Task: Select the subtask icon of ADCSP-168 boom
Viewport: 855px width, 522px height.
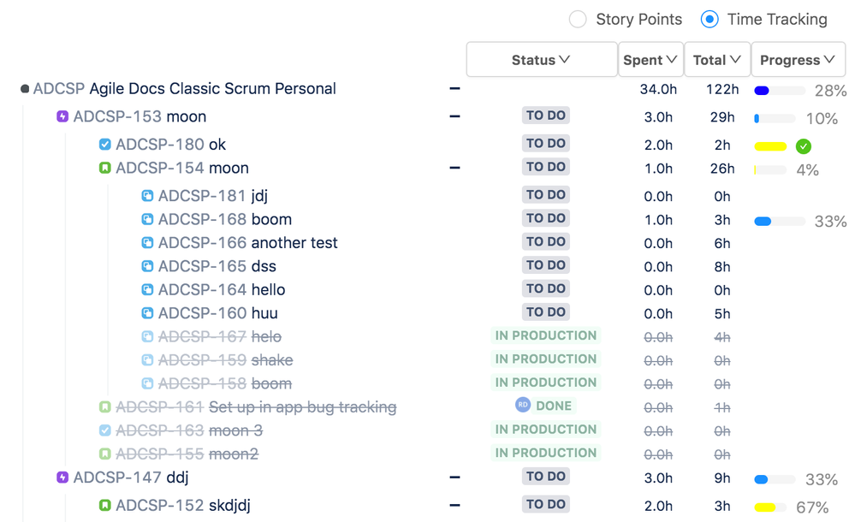Action: coord(145,219)
